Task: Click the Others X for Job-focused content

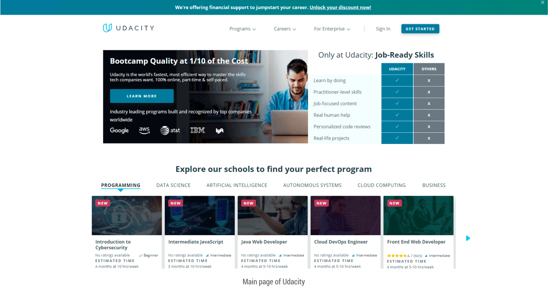Action: pos(429,104)
